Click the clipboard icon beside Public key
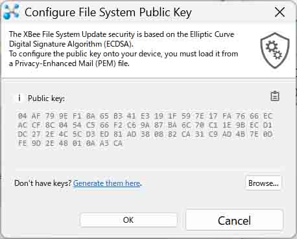297x239 pixels. click(275, 96)
